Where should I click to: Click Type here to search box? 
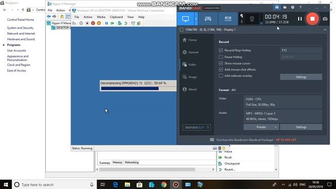point(55,184)
